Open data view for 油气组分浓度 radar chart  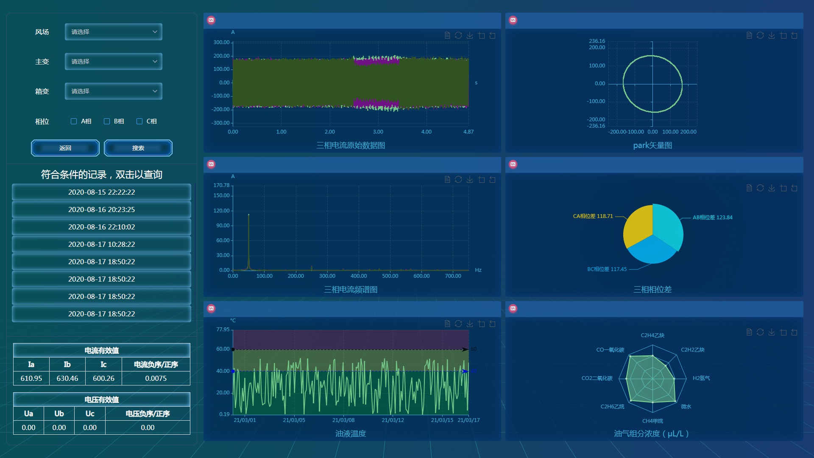click(749, 332)
